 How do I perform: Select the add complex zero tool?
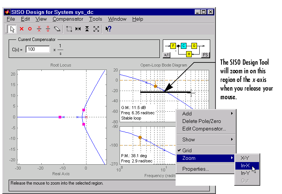point(48,29)
